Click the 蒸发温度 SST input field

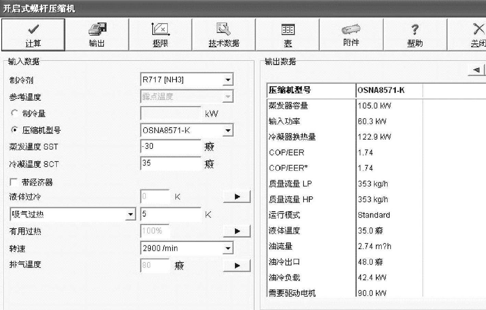(171, 146)
